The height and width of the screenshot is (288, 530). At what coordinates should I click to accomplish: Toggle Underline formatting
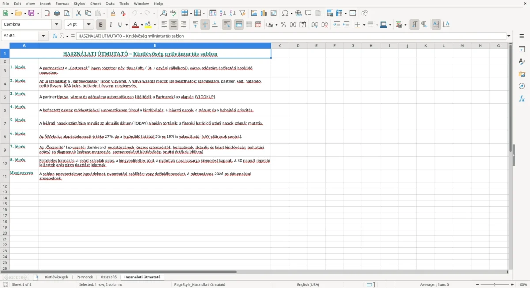[x=120, y=25]
